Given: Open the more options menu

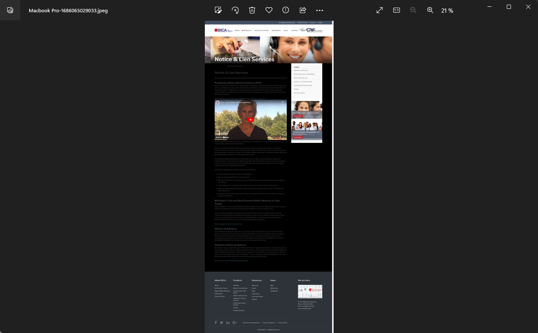Looking at the screenshot, I should tap(320, 10).
